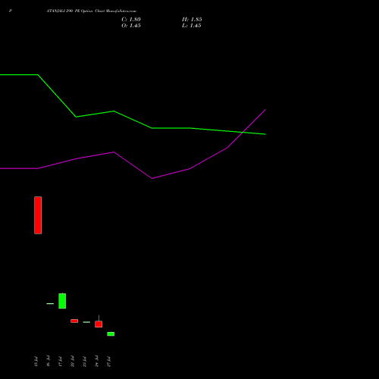Click the '27 Jul' date axis label
Screen dimensions: 379x379
[108, 362]
